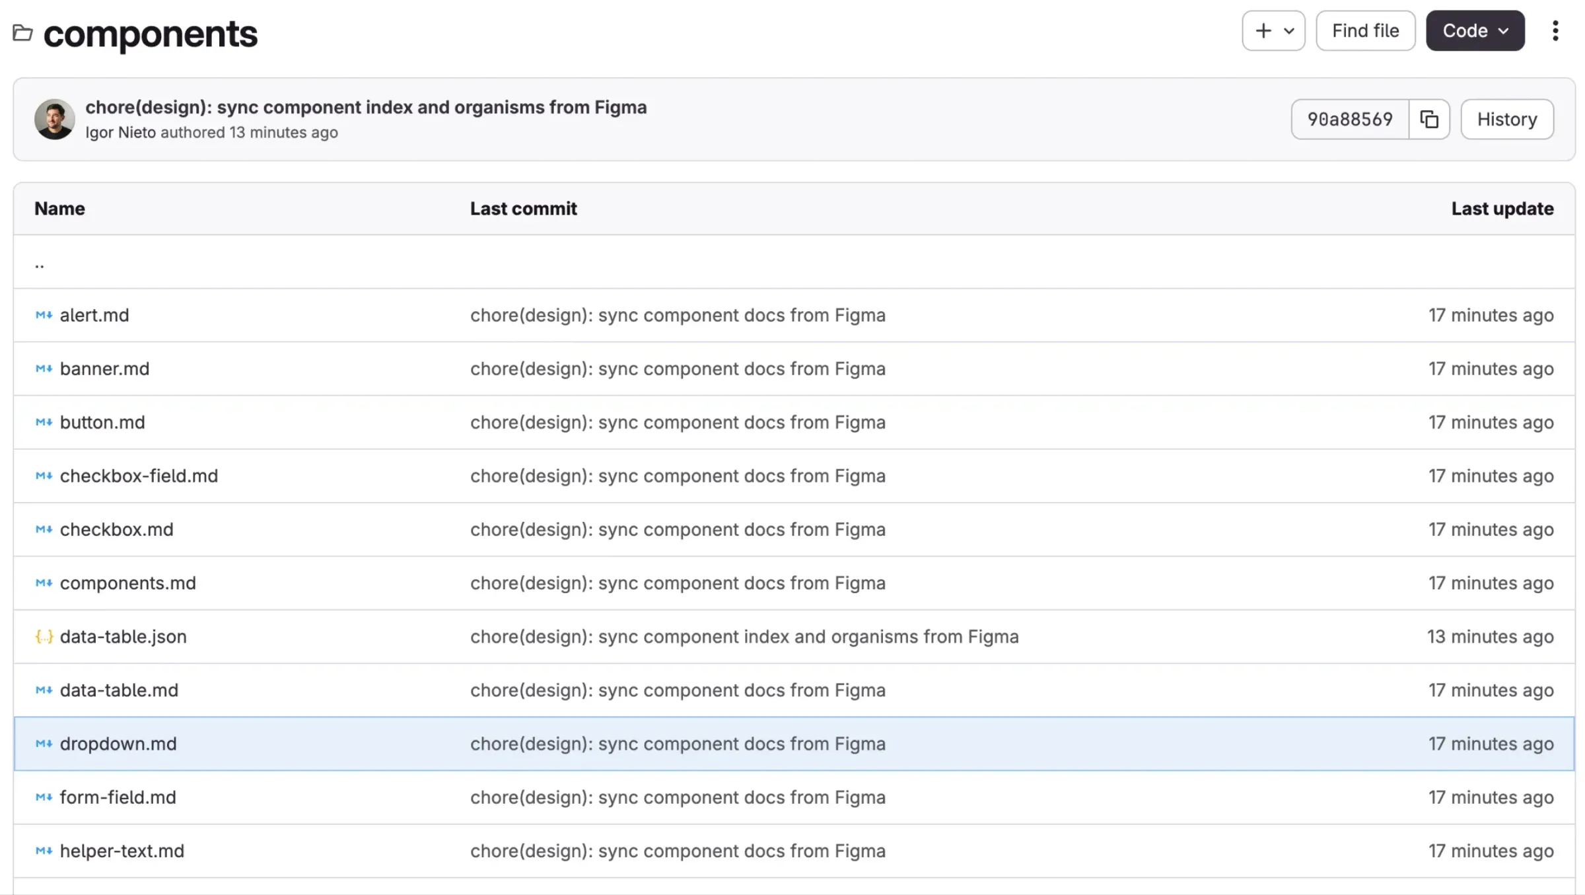Click the markdown icon next to helper-text.md

click(x=44, y=850)
